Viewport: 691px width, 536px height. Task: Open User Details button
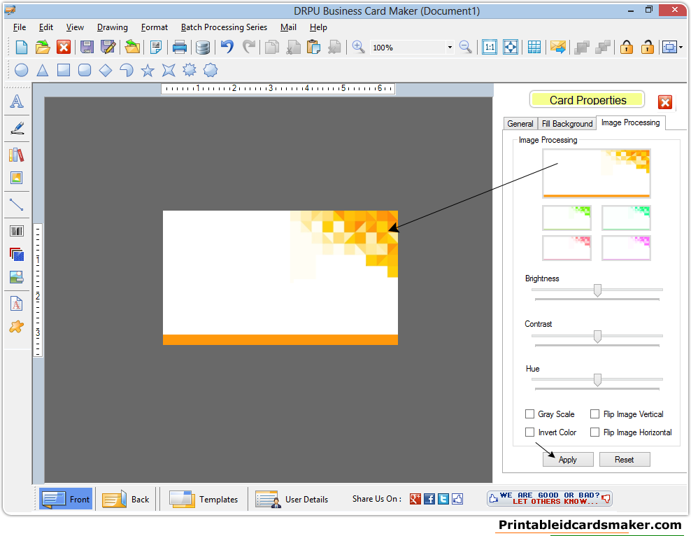point(291,499)
